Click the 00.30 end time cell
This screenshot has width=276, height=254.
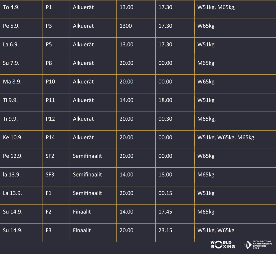coord(175,121)
